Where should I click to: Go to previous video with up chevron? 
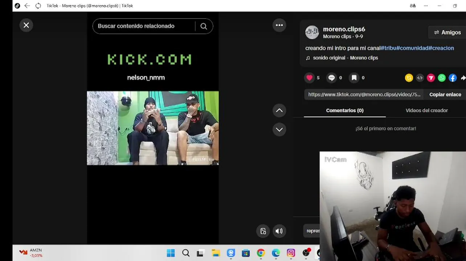point(279,111)
